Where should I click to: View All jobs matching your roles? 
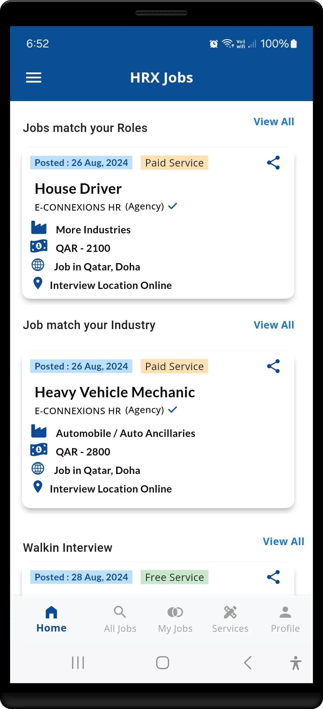click(x=274, y=122)
